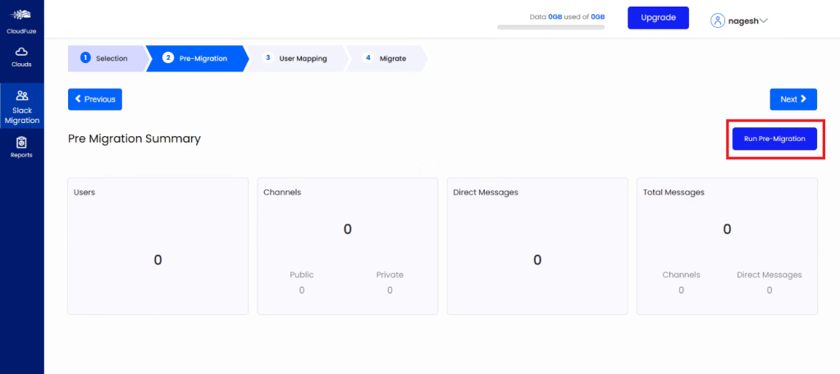
Task: Click step number 1 circle
Action: [x=85, y=58]
